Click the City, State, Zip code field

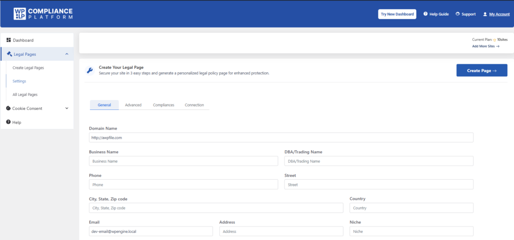pyautogui.click(x=216, y=208)
